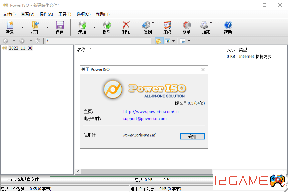This screenshot has width=288, height=192.
Task: Open the http://www.poweriso.com/cn homepage link
Action: coord(151,112)
